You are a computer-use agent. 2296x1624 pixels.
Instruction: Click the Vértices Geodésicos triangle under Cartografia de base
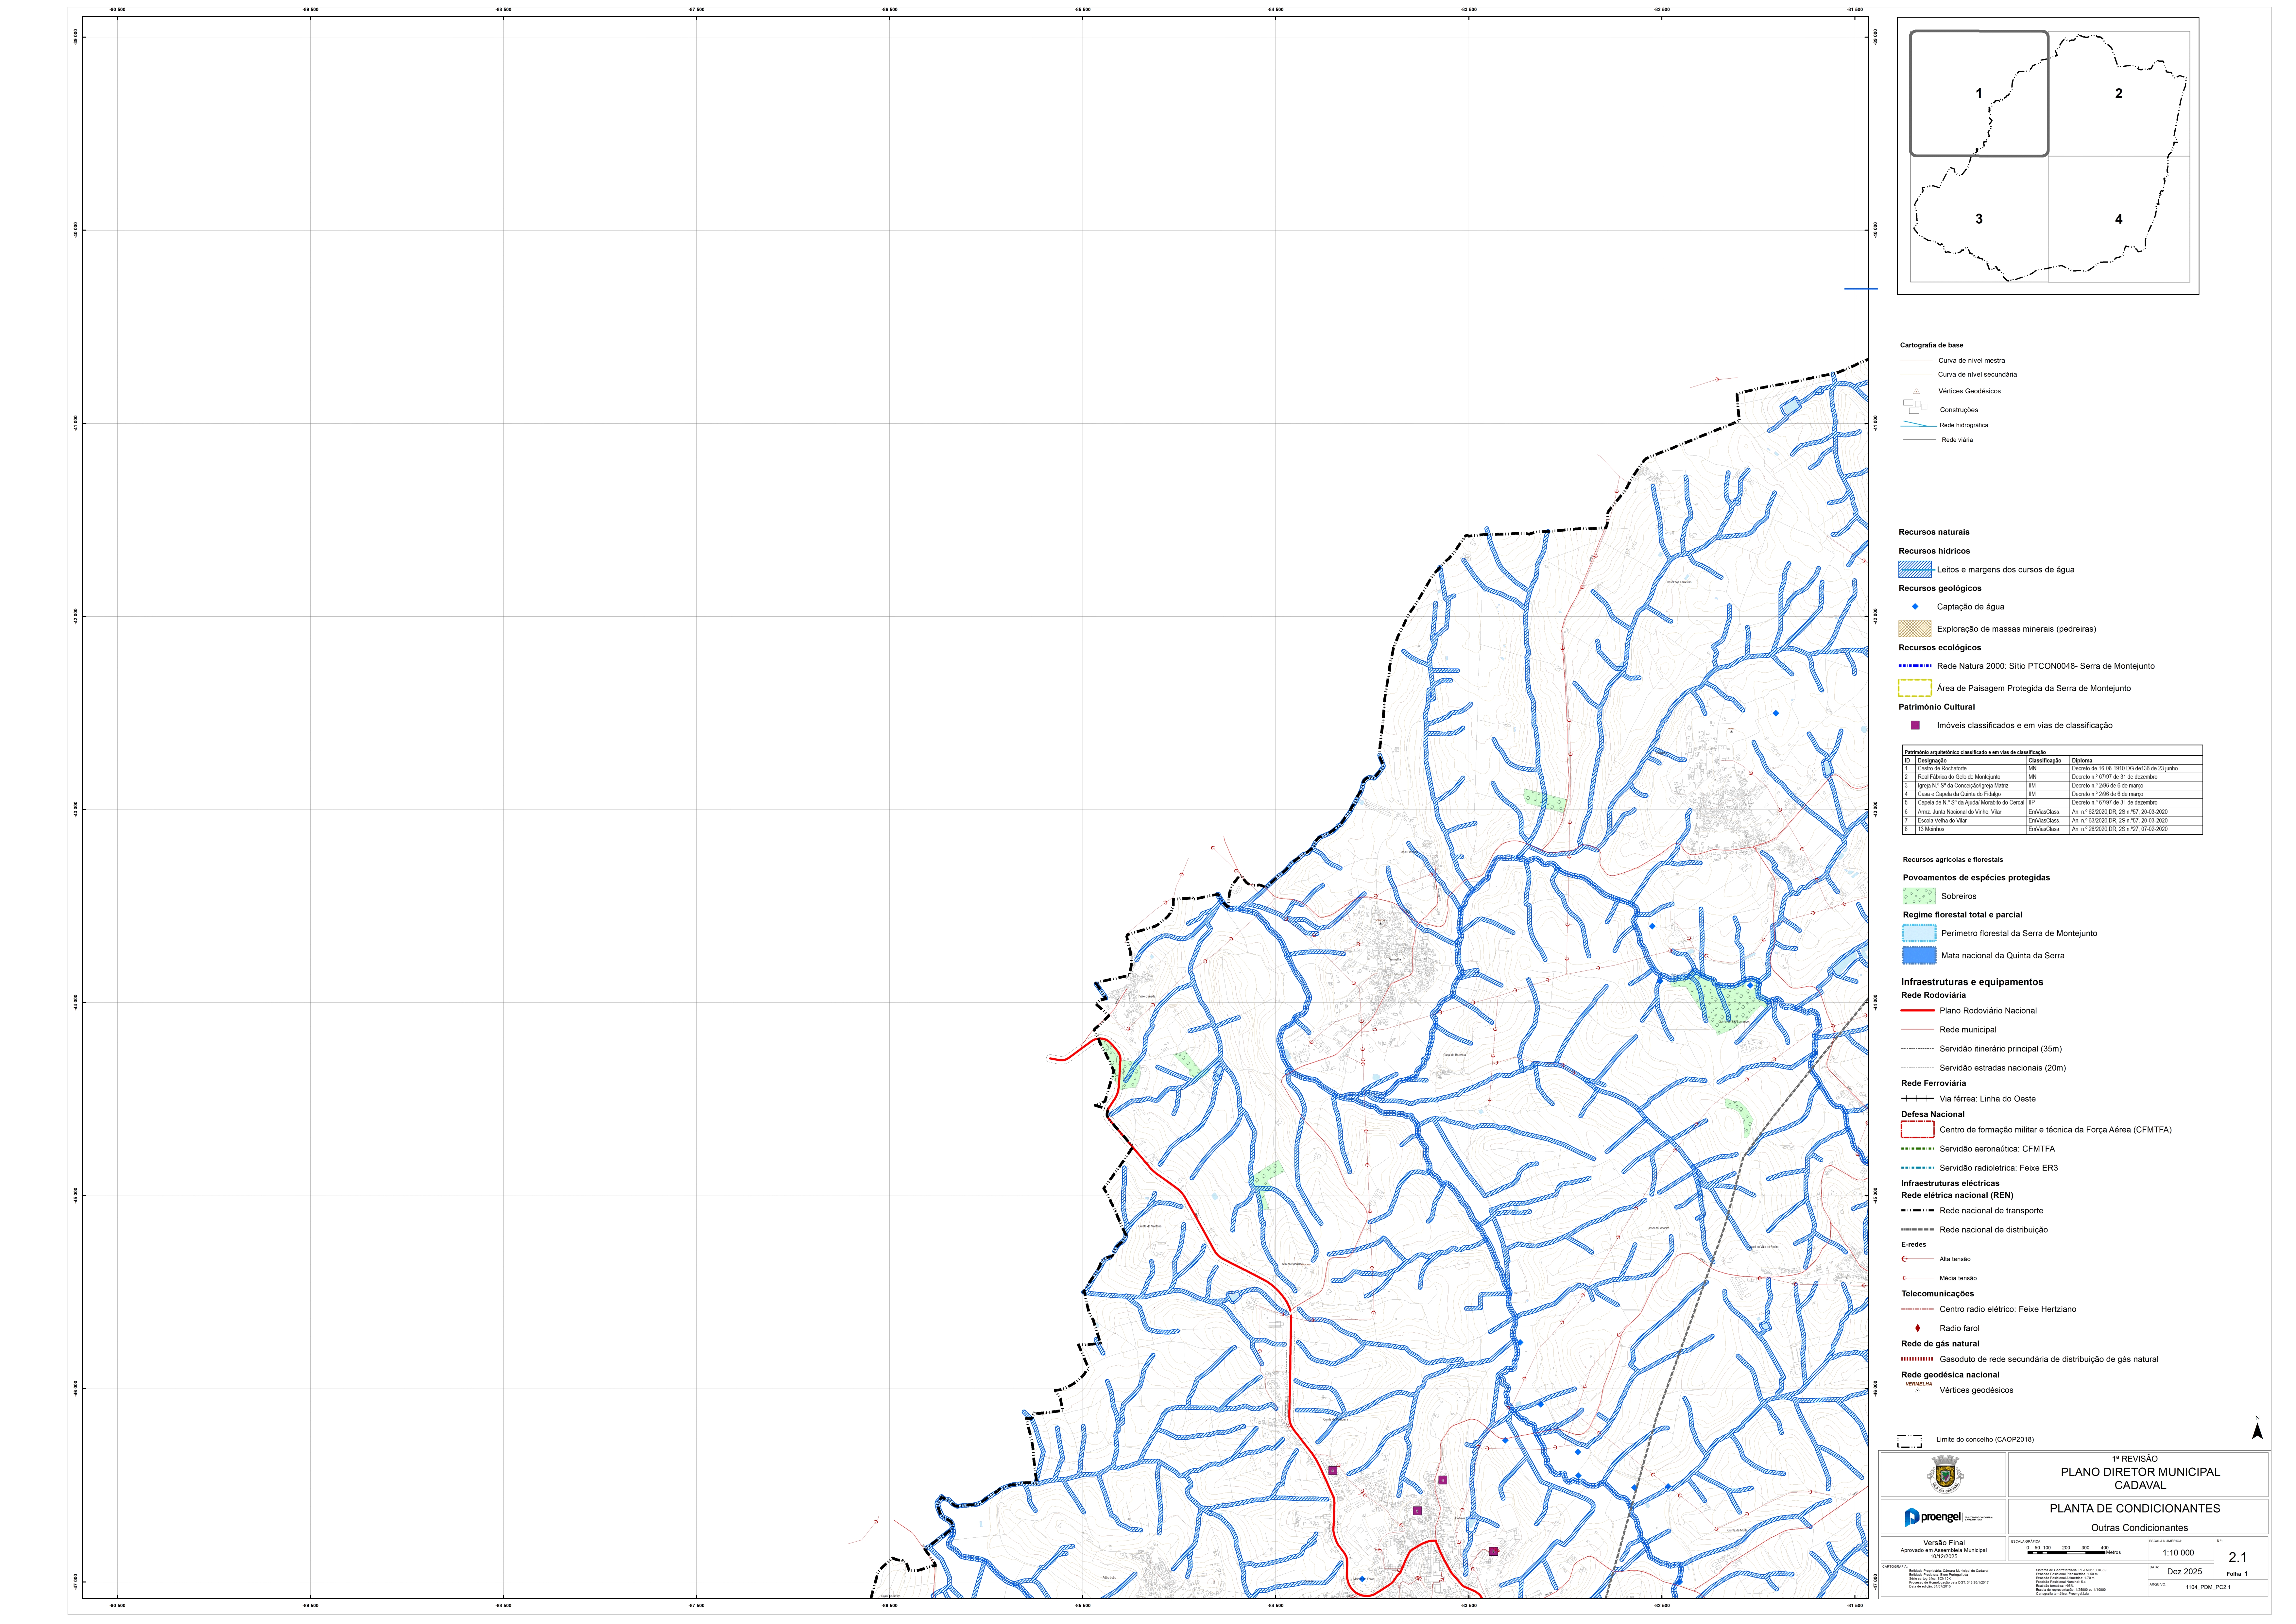(1916, 391)
